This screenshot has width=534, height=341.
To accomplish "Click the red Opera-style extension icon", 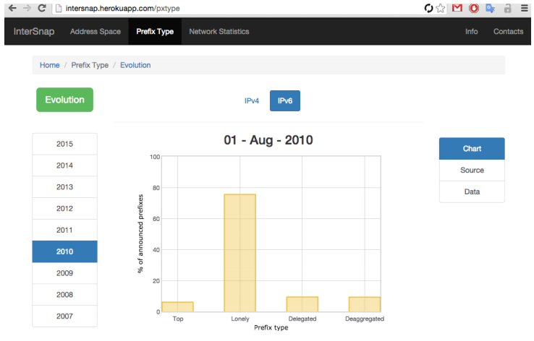I will [474, 8].
